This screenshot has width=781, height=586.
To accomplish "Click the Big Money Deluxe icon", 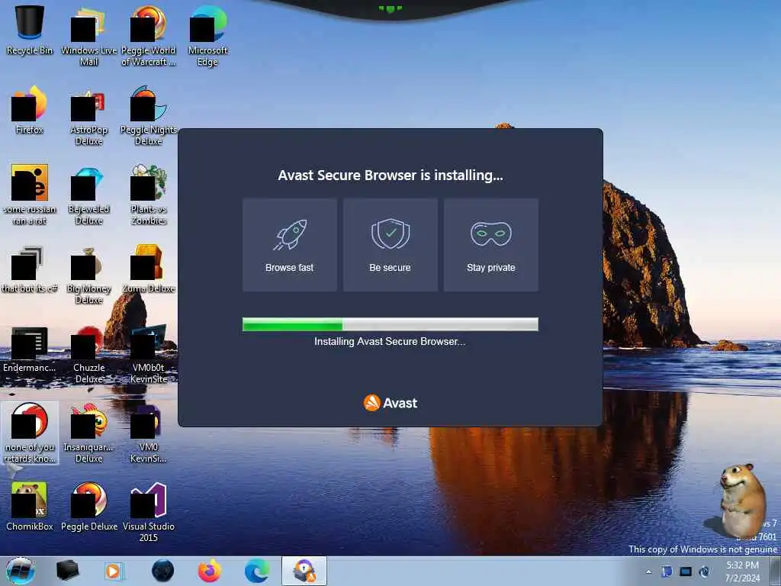I will [x=88, y=274].
